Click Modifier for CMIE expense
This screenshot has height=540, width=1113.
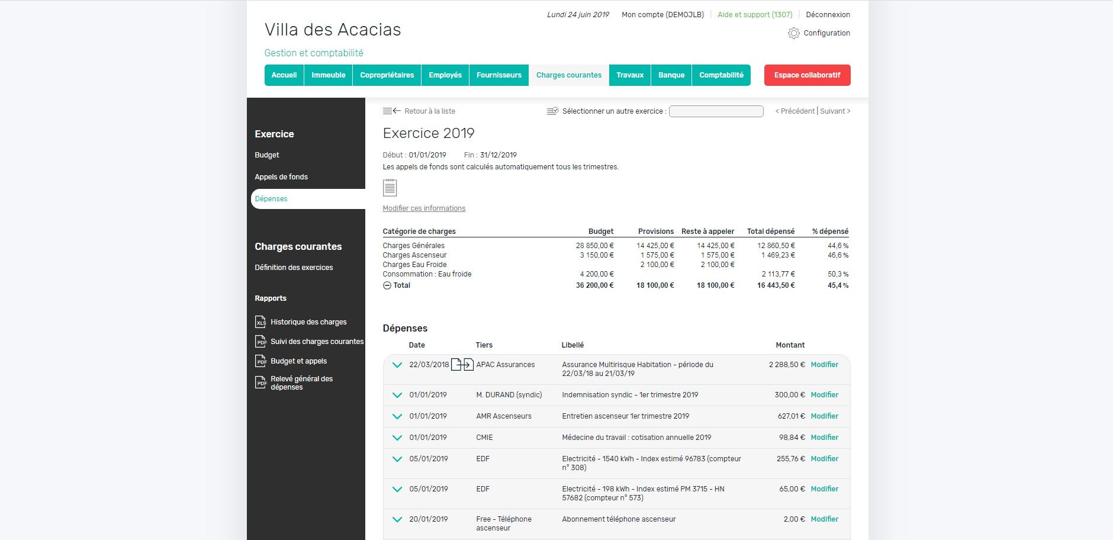point(825,438)
